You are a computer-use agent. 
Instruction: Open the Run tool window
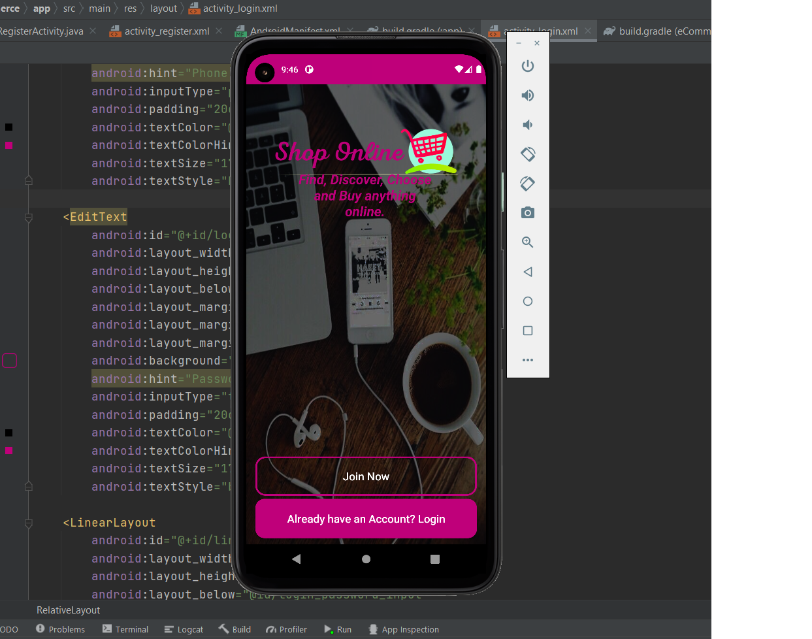click(338, 629)
